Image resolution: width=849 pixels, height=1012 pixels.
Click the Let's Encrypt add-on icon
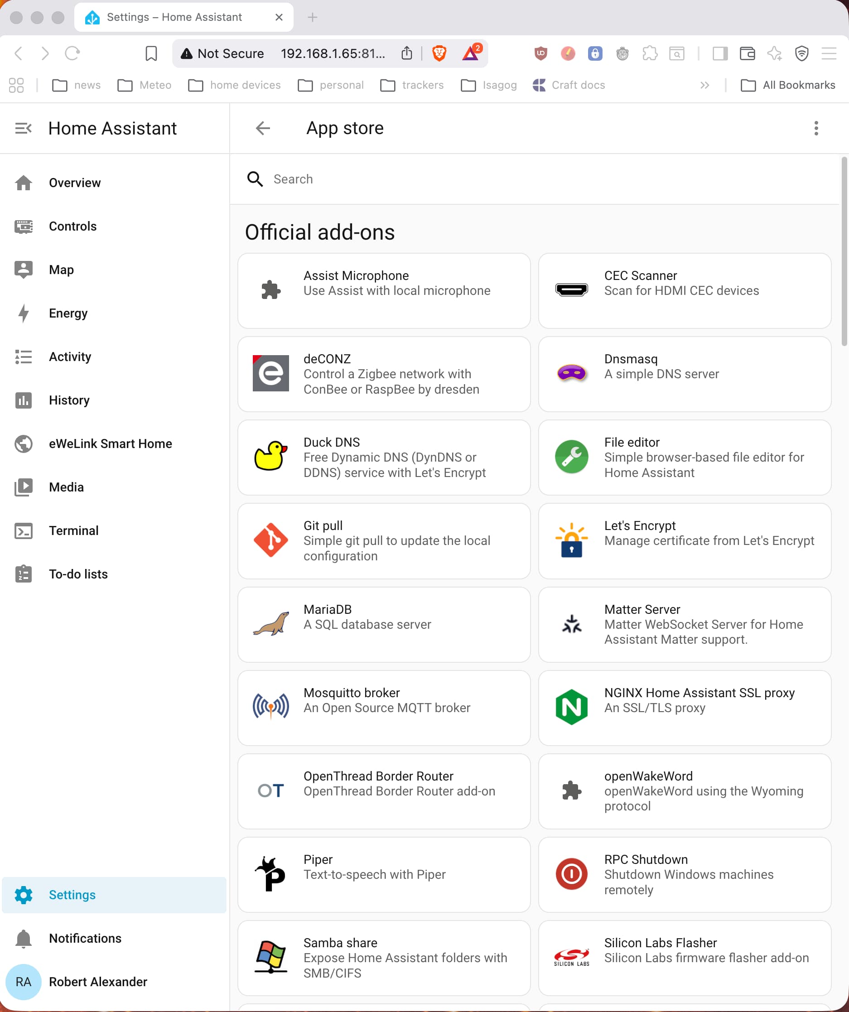(x=571, y=540)
